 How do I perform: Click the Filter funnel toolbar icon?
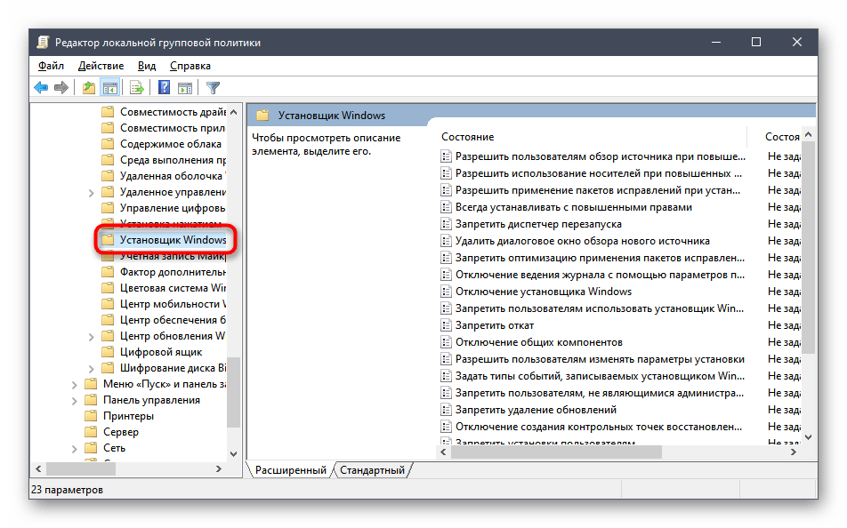[x=213, y=88]
